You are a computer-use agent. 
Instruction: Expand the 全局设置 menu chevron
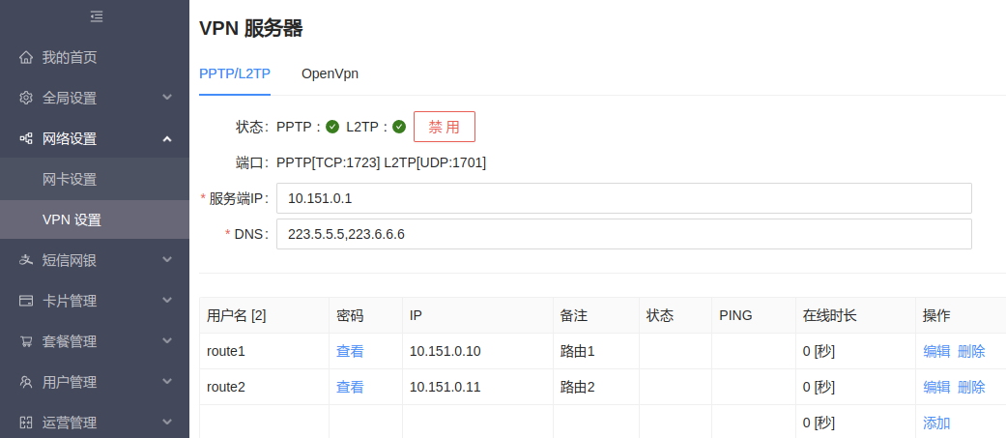(x=167, y=98)
